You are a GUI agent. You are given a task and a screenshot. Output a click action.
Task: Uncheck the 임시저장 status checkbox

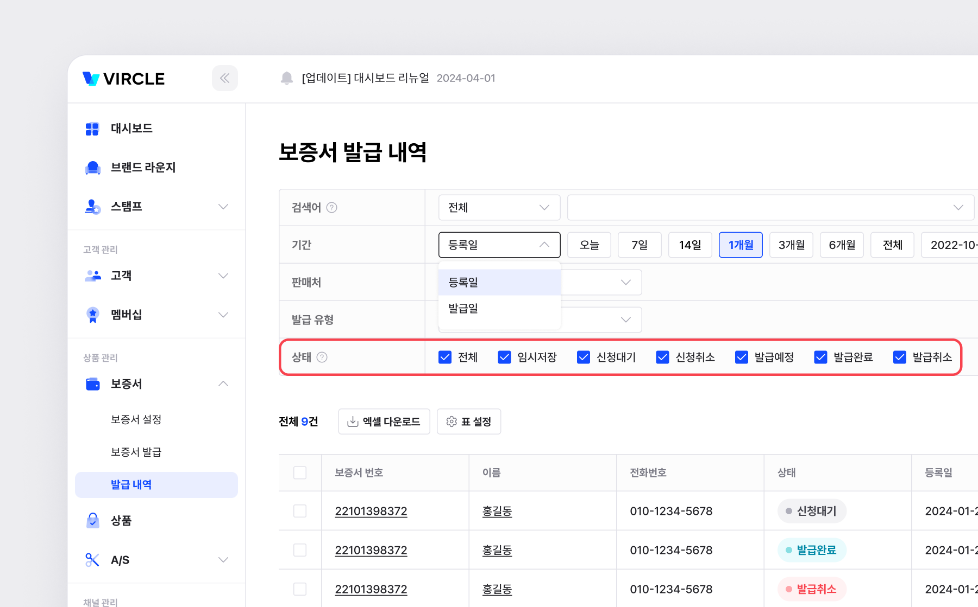[x=504, y=357]
